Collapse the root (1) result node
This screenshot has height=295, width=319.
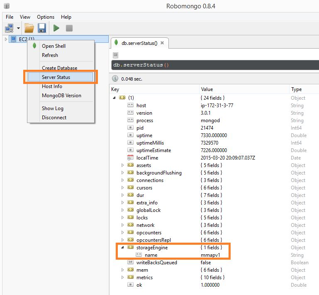(x=114, y=98)
